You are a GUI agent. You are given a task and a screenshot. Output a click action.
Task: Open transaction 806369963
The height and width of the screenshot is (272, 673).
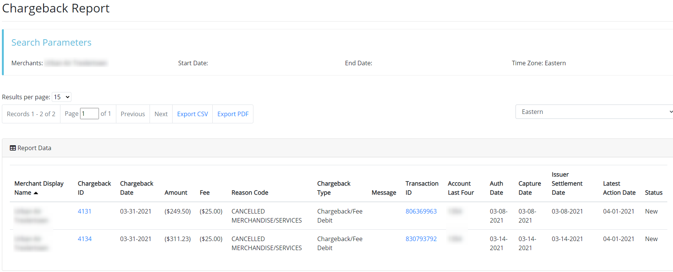[421, 211]
